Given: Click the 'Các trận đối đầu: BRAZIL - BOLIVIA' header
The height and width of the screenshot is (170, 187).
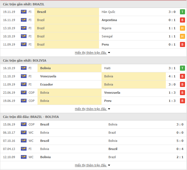Looking at the screenshot, I should click(x=31, y=117).
